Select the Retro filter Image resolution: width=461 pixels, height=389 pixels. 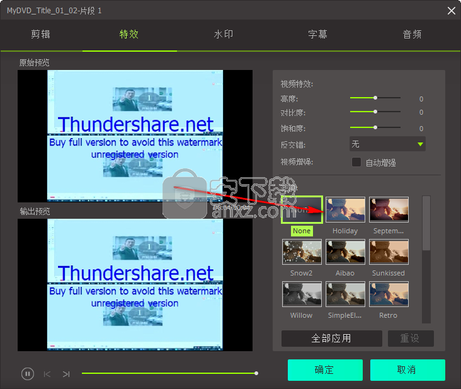389,294
